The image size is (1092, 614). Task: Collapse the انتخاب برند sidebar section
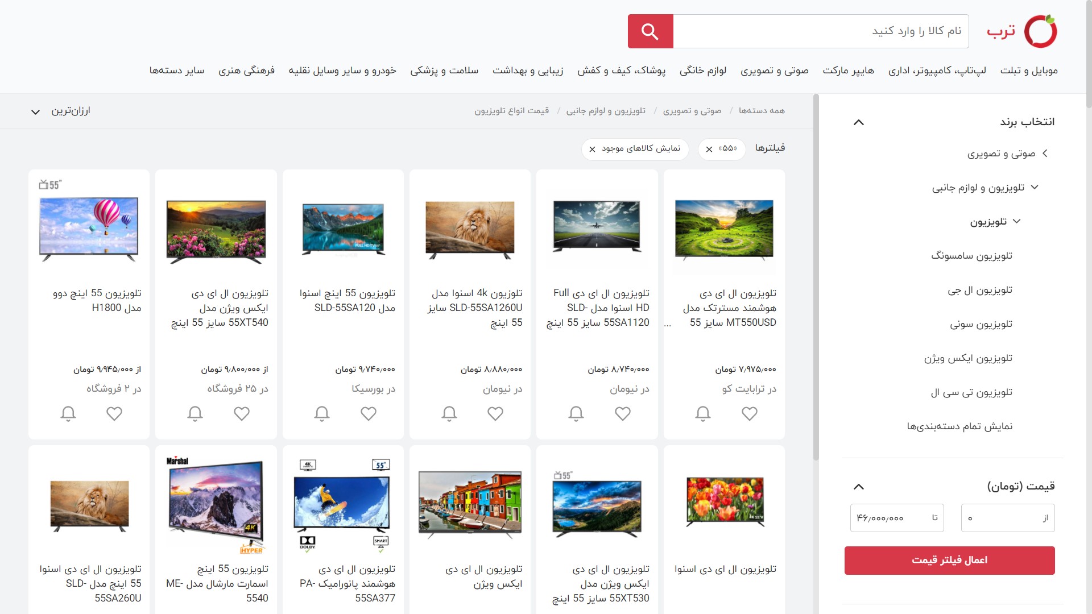click(859, 122)
